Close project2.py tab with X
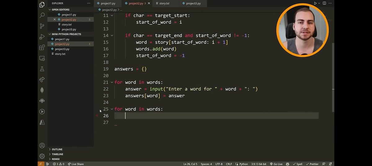Screen dimensions: 372x166 tap(149, 3)
